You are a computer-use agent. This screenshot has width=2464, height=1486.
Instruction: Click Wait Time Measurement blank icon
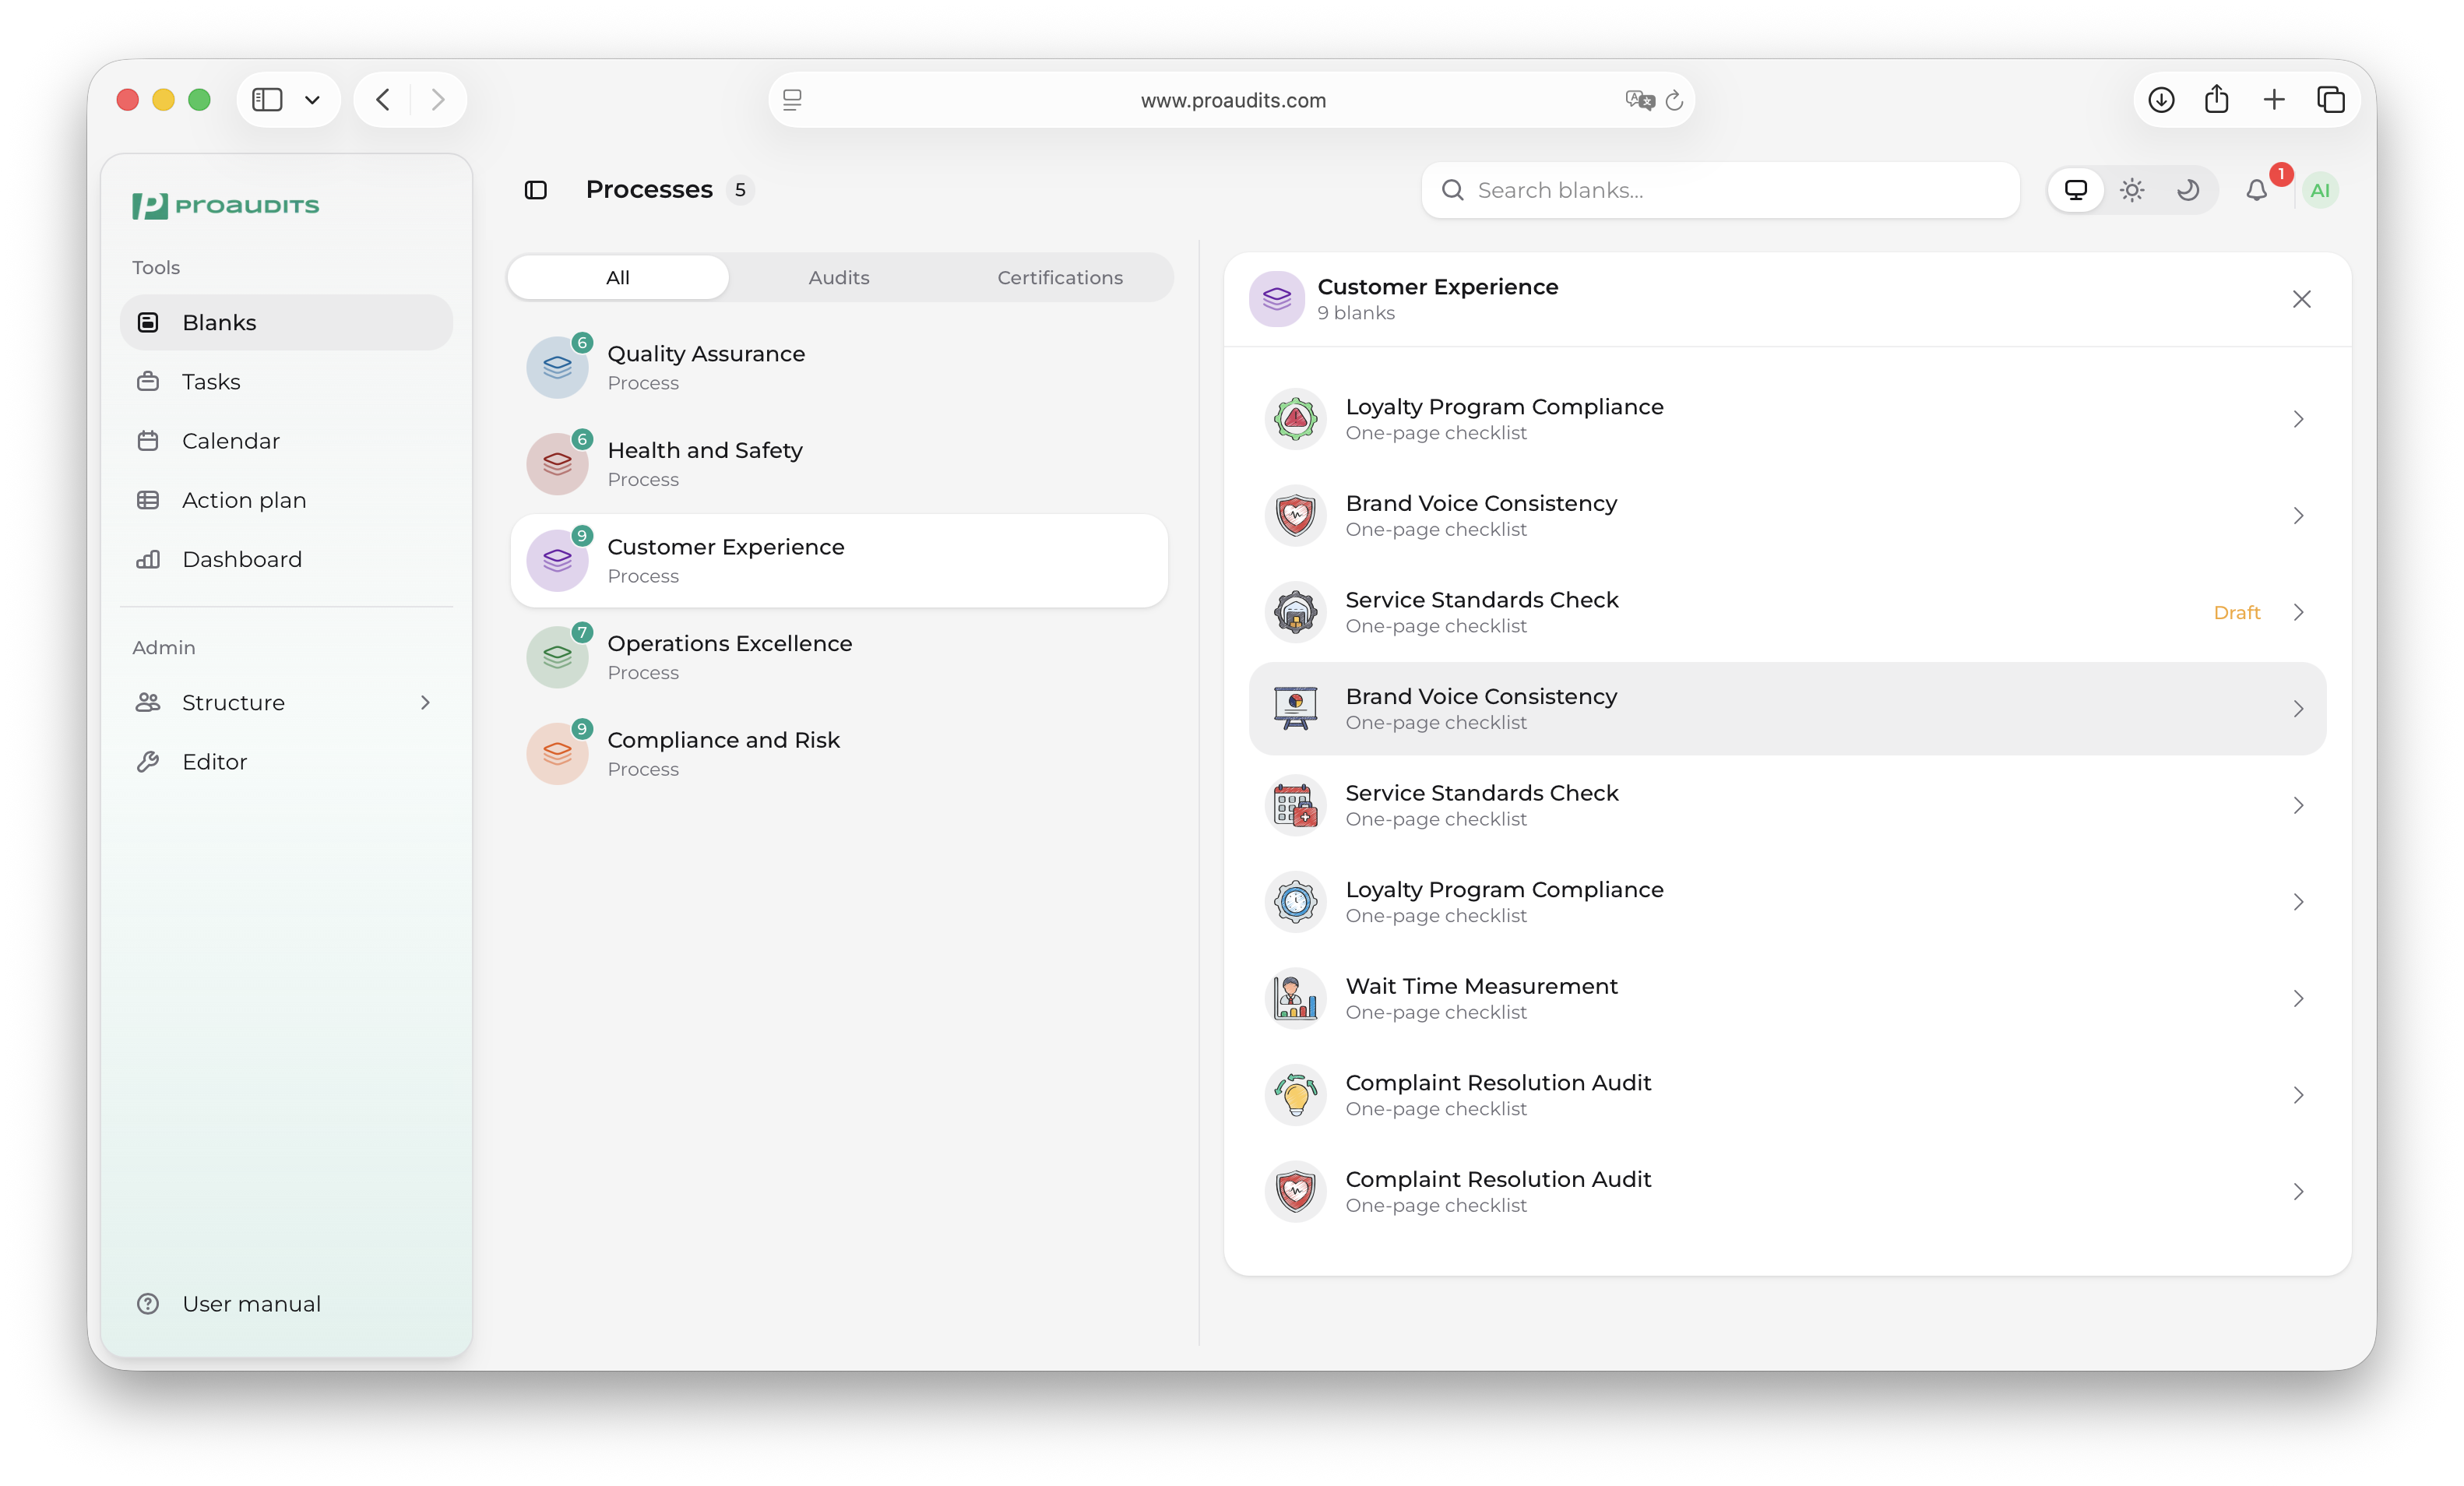[x=1295, y=998]
